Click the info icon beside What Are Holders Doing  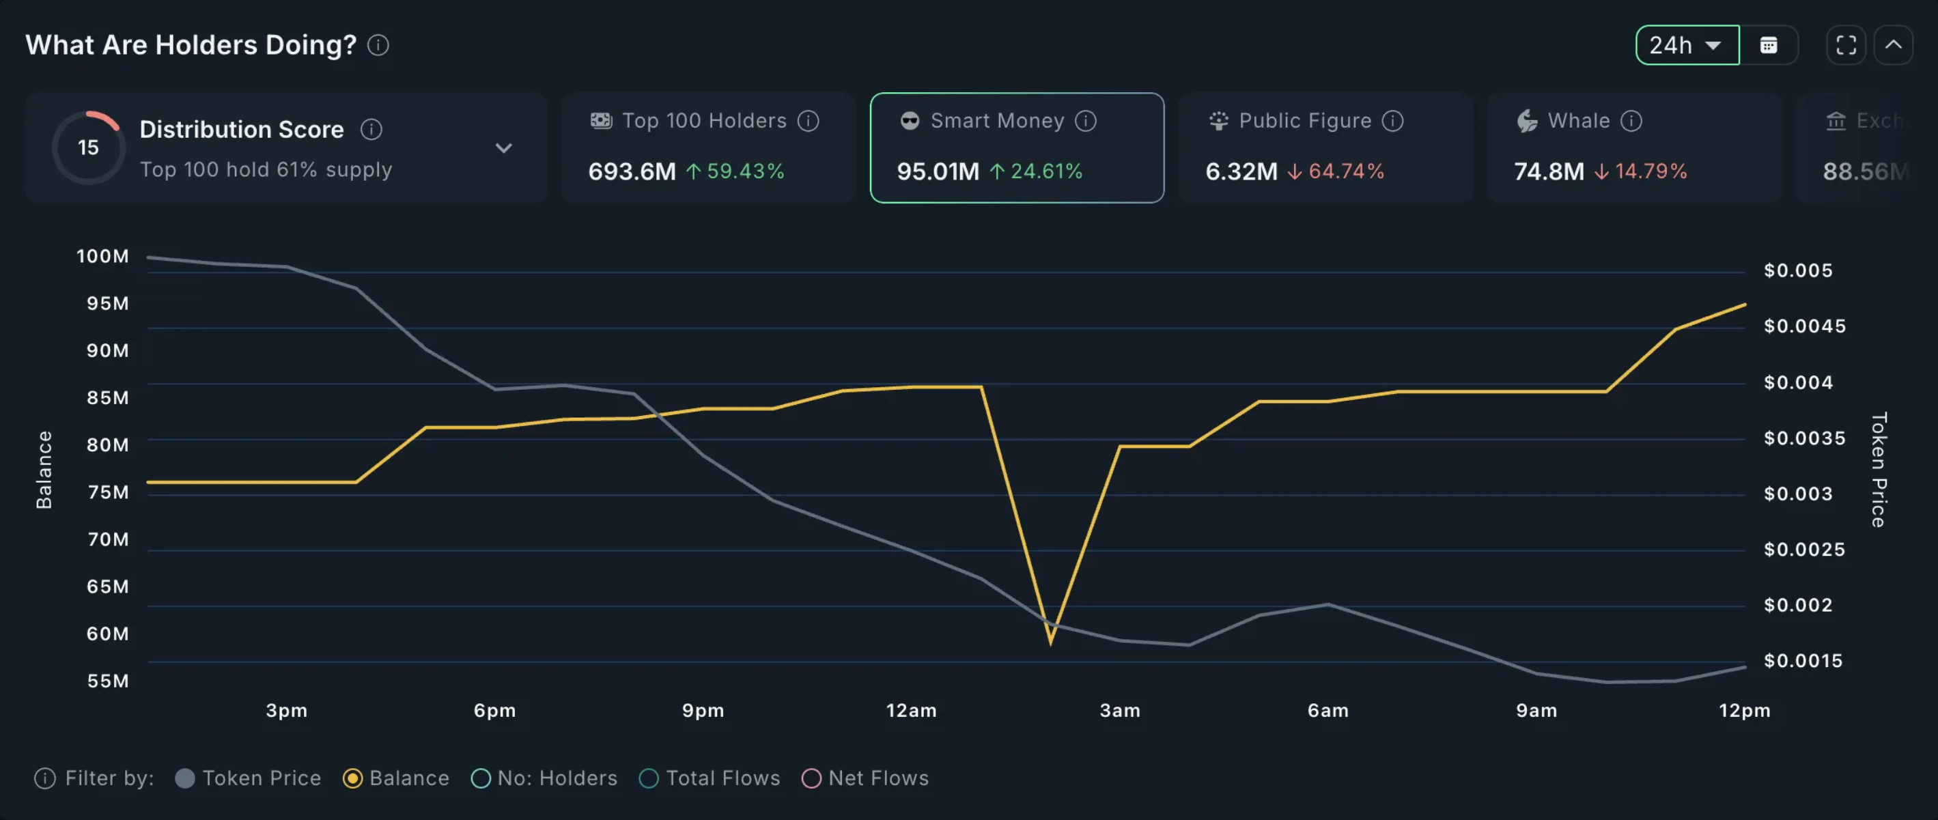click(378, 45)
